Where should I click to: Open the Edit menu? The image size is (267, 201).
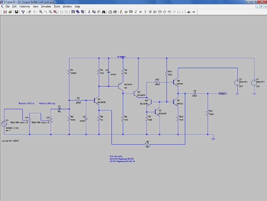click(14, 6)
